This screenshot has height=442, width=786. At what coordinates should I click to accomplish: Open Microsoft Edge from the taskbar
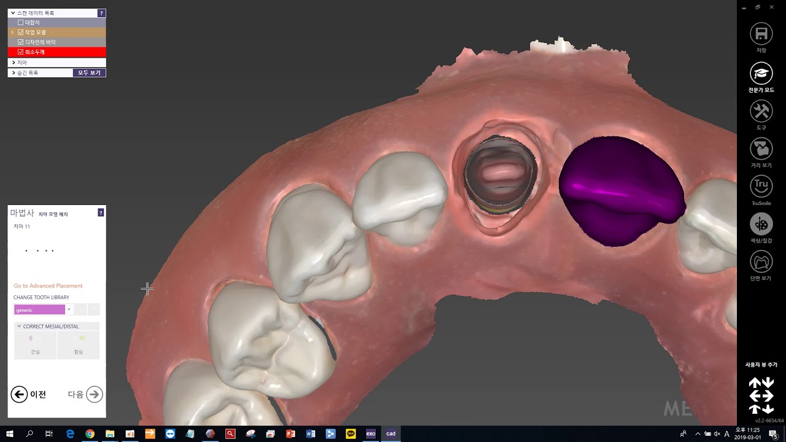70,434
